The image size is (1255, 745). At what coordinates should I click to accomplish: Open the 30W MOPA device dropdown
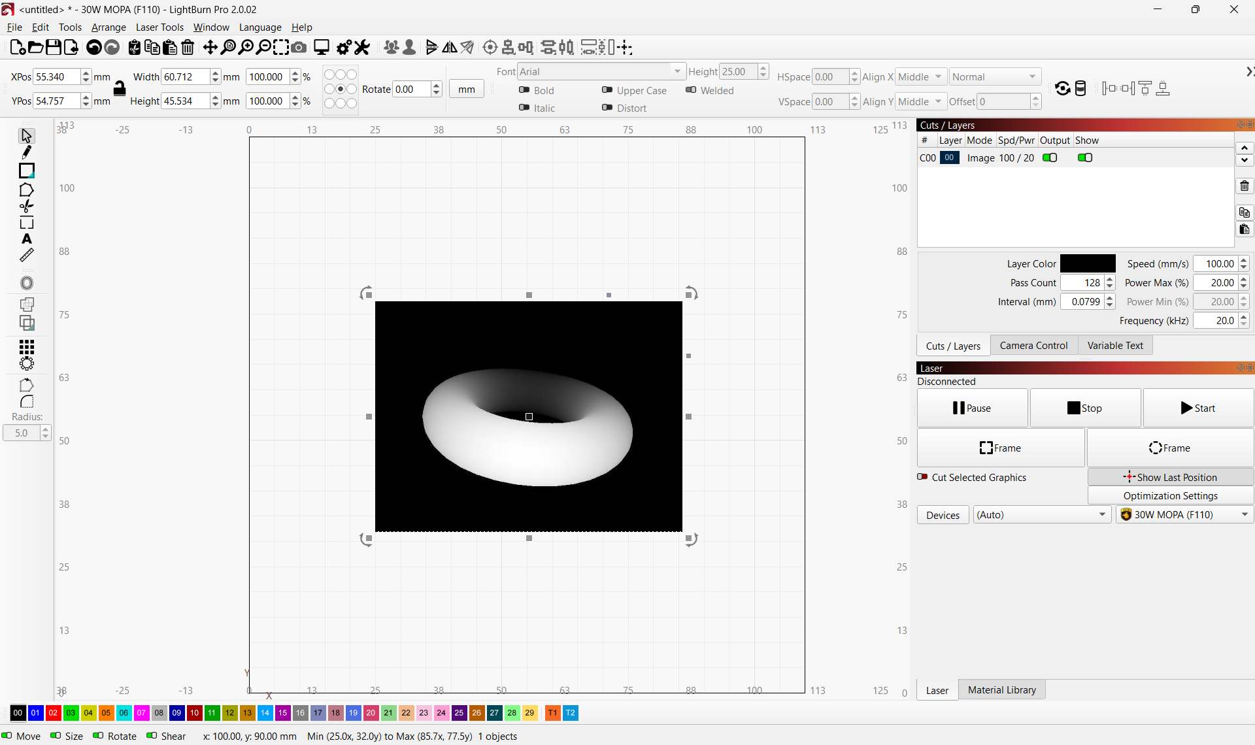[x=1184, y=515]
